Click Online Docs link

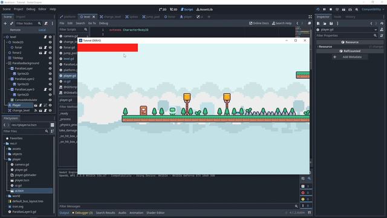click(259, 23)
